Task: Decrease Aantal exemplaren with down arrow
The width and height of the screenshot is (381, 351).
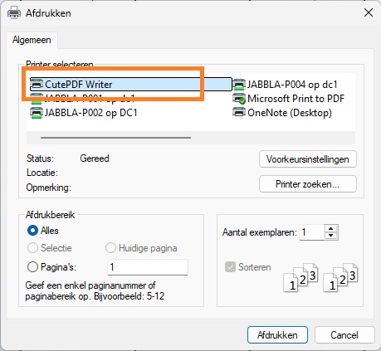Action: (x=331, y=236)
